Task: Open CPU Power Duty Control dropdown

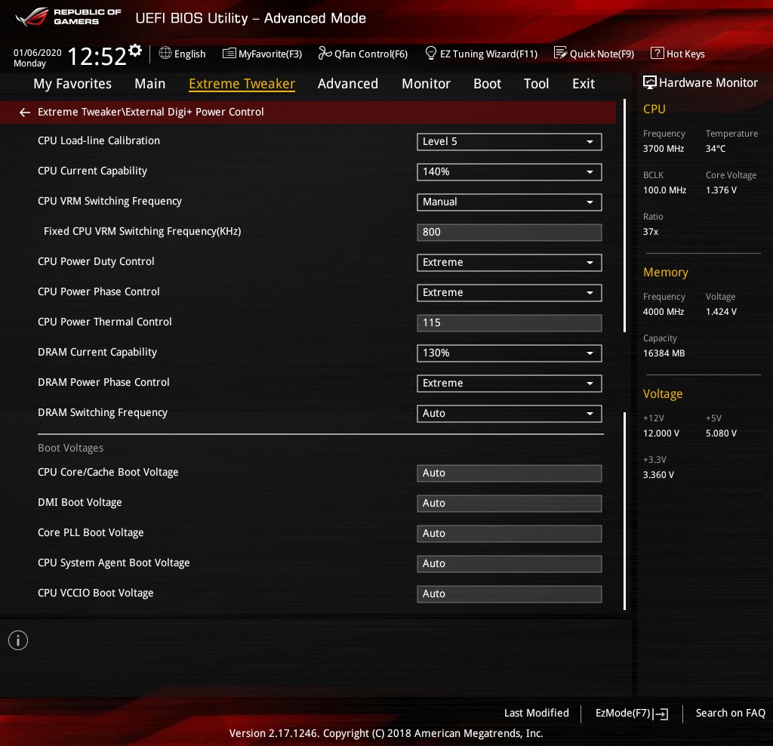Action: point(510,263)
